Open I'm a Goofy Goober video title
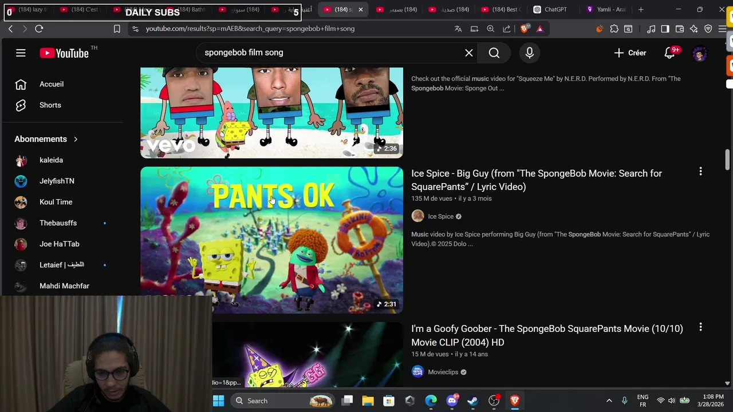The height and width of the screenshot is (412, 733). [547, 335]
